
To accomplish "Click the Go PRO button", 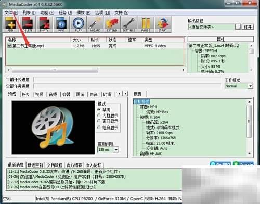I will tap(220, 164).
